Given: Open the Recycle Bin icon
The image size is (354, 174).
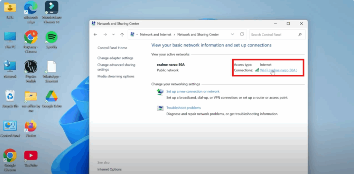Looking at the screenshot, I should [x=10, y=96].
